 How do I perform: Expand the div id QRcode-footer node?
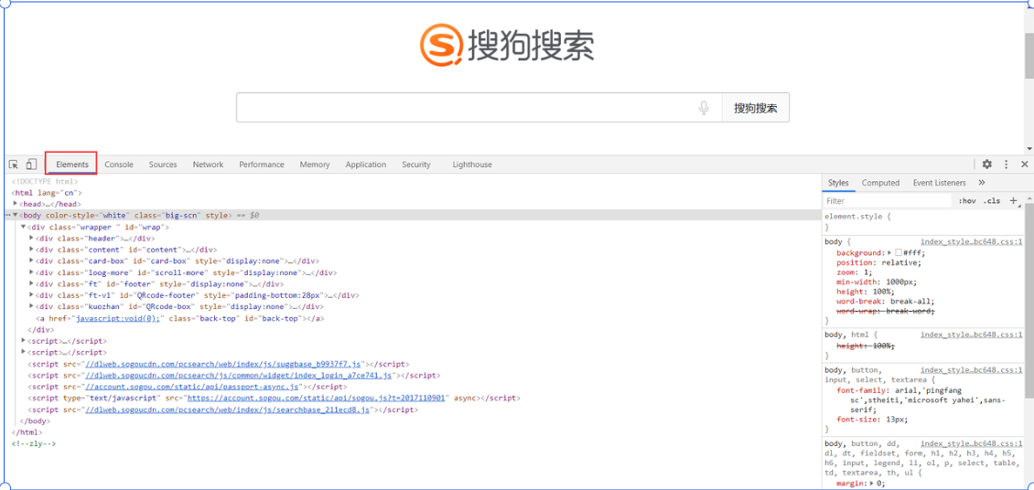[x=32, y=295]
